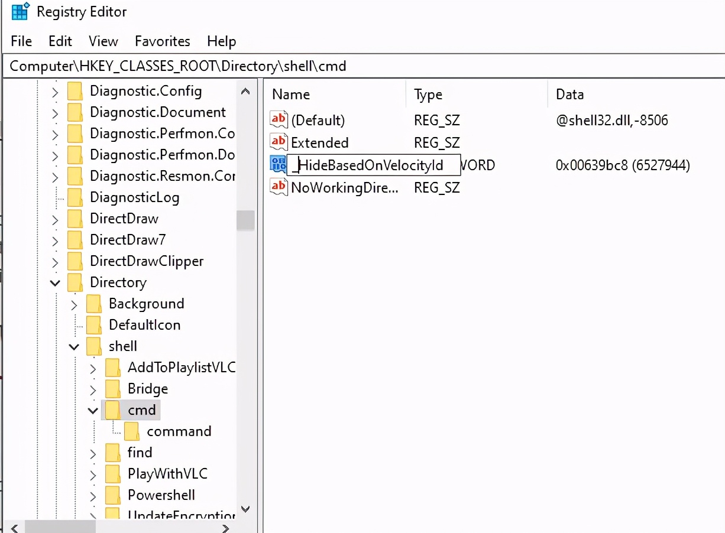This screenshot has width=725, height=533.
Task: Click the DefaultIcon folder icon
Action: (x=94, y=324)
